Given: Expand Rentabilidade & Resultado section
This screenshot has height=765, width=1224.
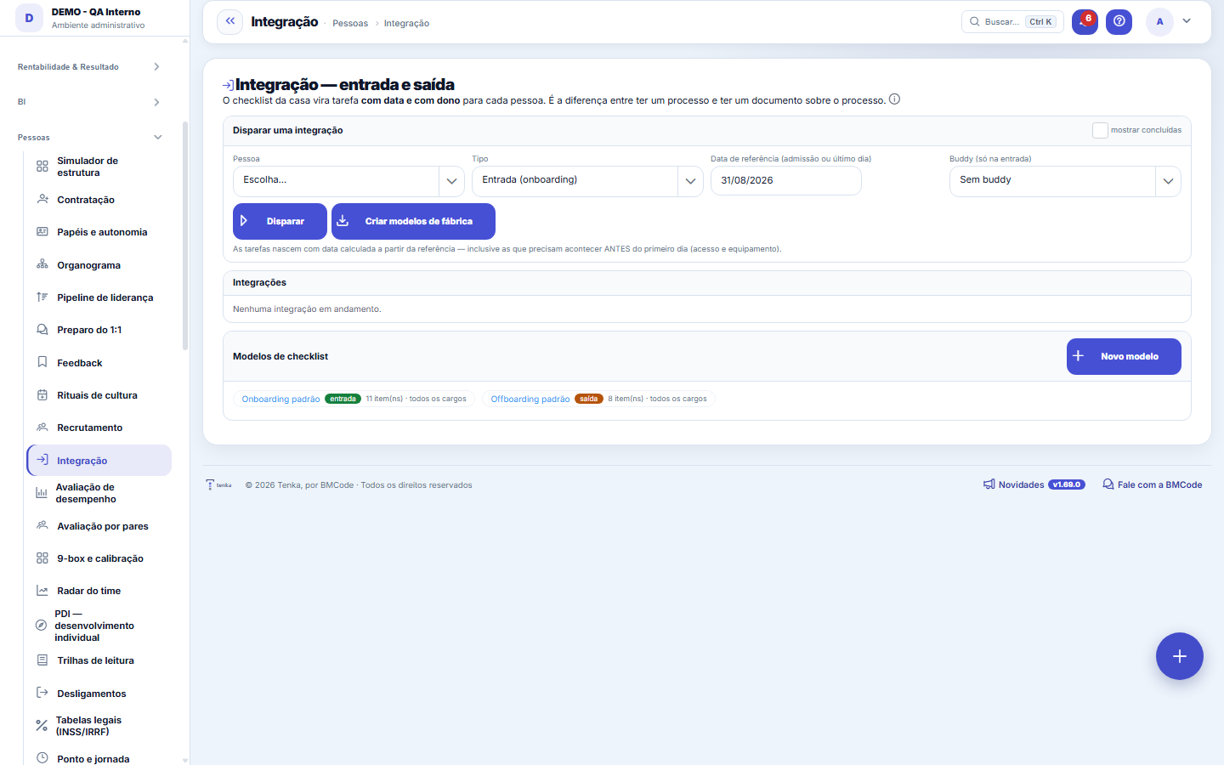Looking at the screenshot, I should (89, 67).
